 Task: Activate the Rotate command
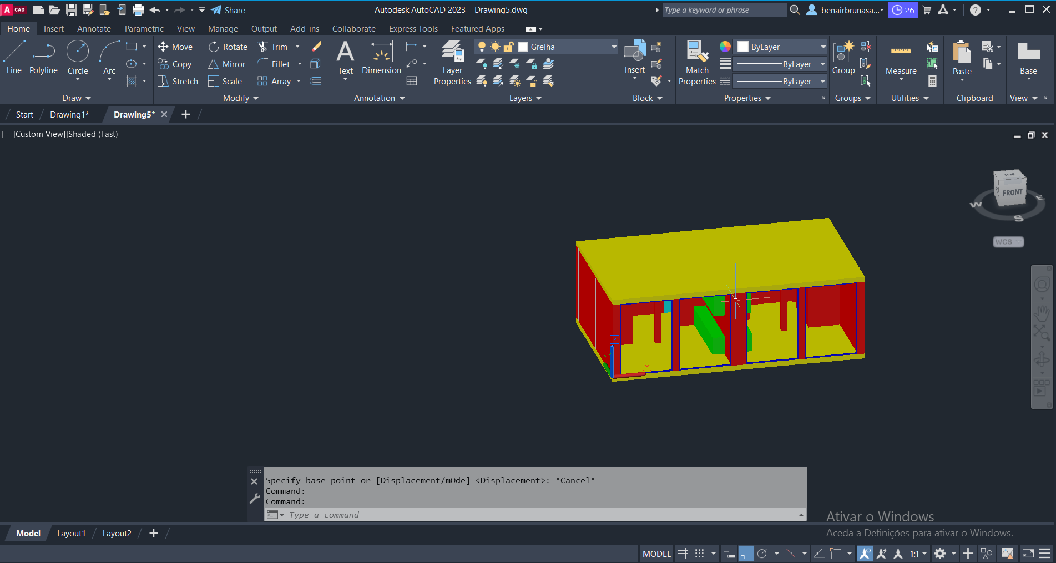tap(228, 47)
